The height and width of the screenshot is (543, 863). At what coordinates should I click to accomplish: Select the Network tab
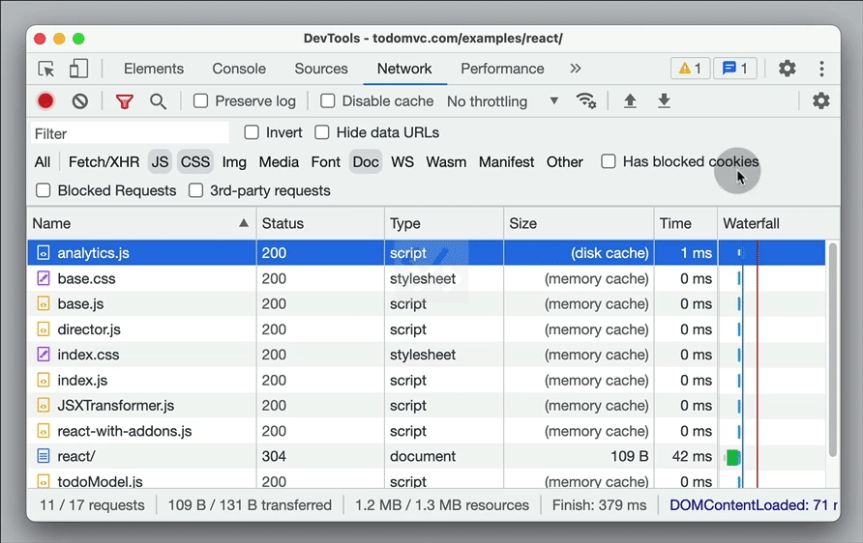404,69
